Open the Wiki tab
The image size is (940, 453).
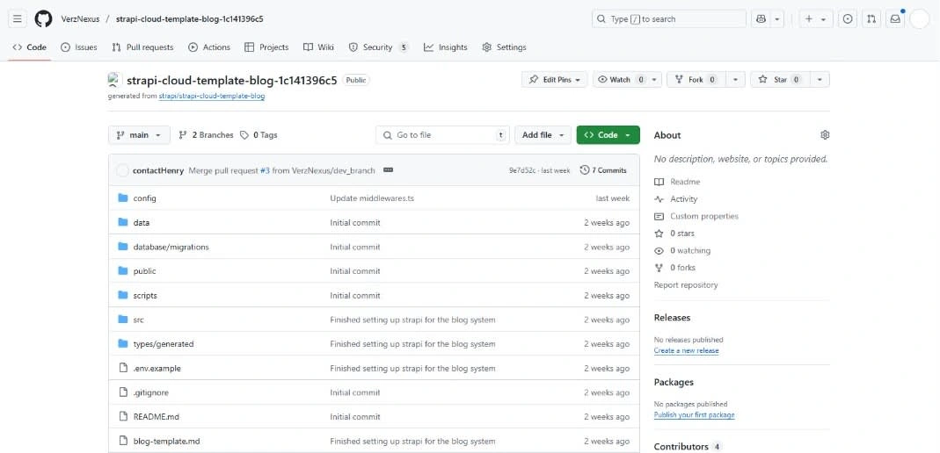pos(319,47)
